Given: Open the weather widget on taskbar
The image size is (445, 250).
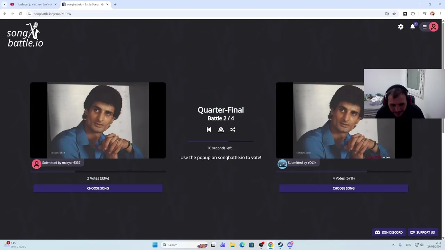Looking at the screenshot, I should coord(16,245).
